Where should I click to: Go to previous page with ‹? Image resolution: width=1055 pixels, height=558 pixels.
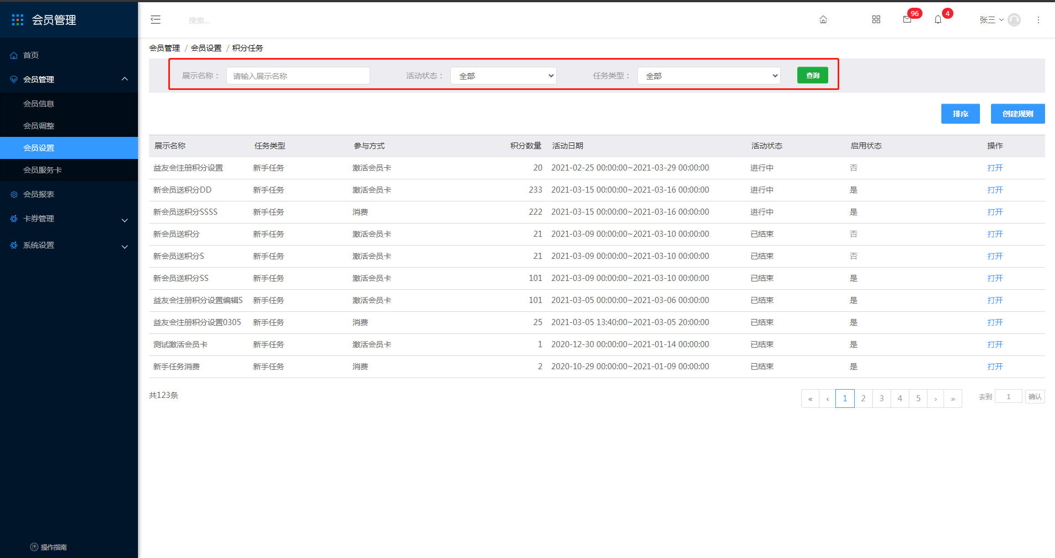(828, 398)
